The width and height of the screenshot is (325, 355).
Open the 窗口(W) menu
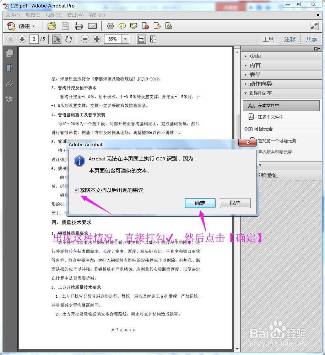[x=76, y=15]
